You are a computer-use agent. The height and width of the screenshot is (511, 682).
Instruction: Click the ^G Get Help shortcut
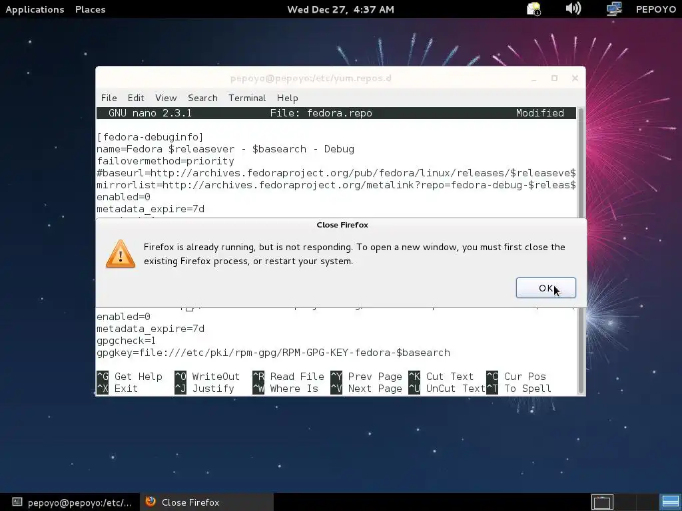[x=129, y=377]
